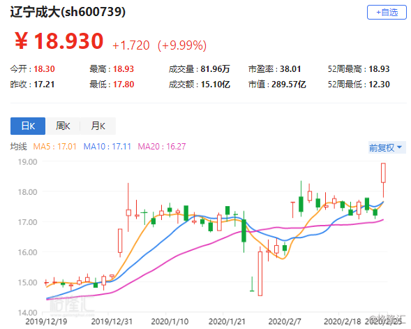The width and height of the screenshot is (411, 329).
Task: Click the price change +1.720
Action: click(x=131, y=45)
